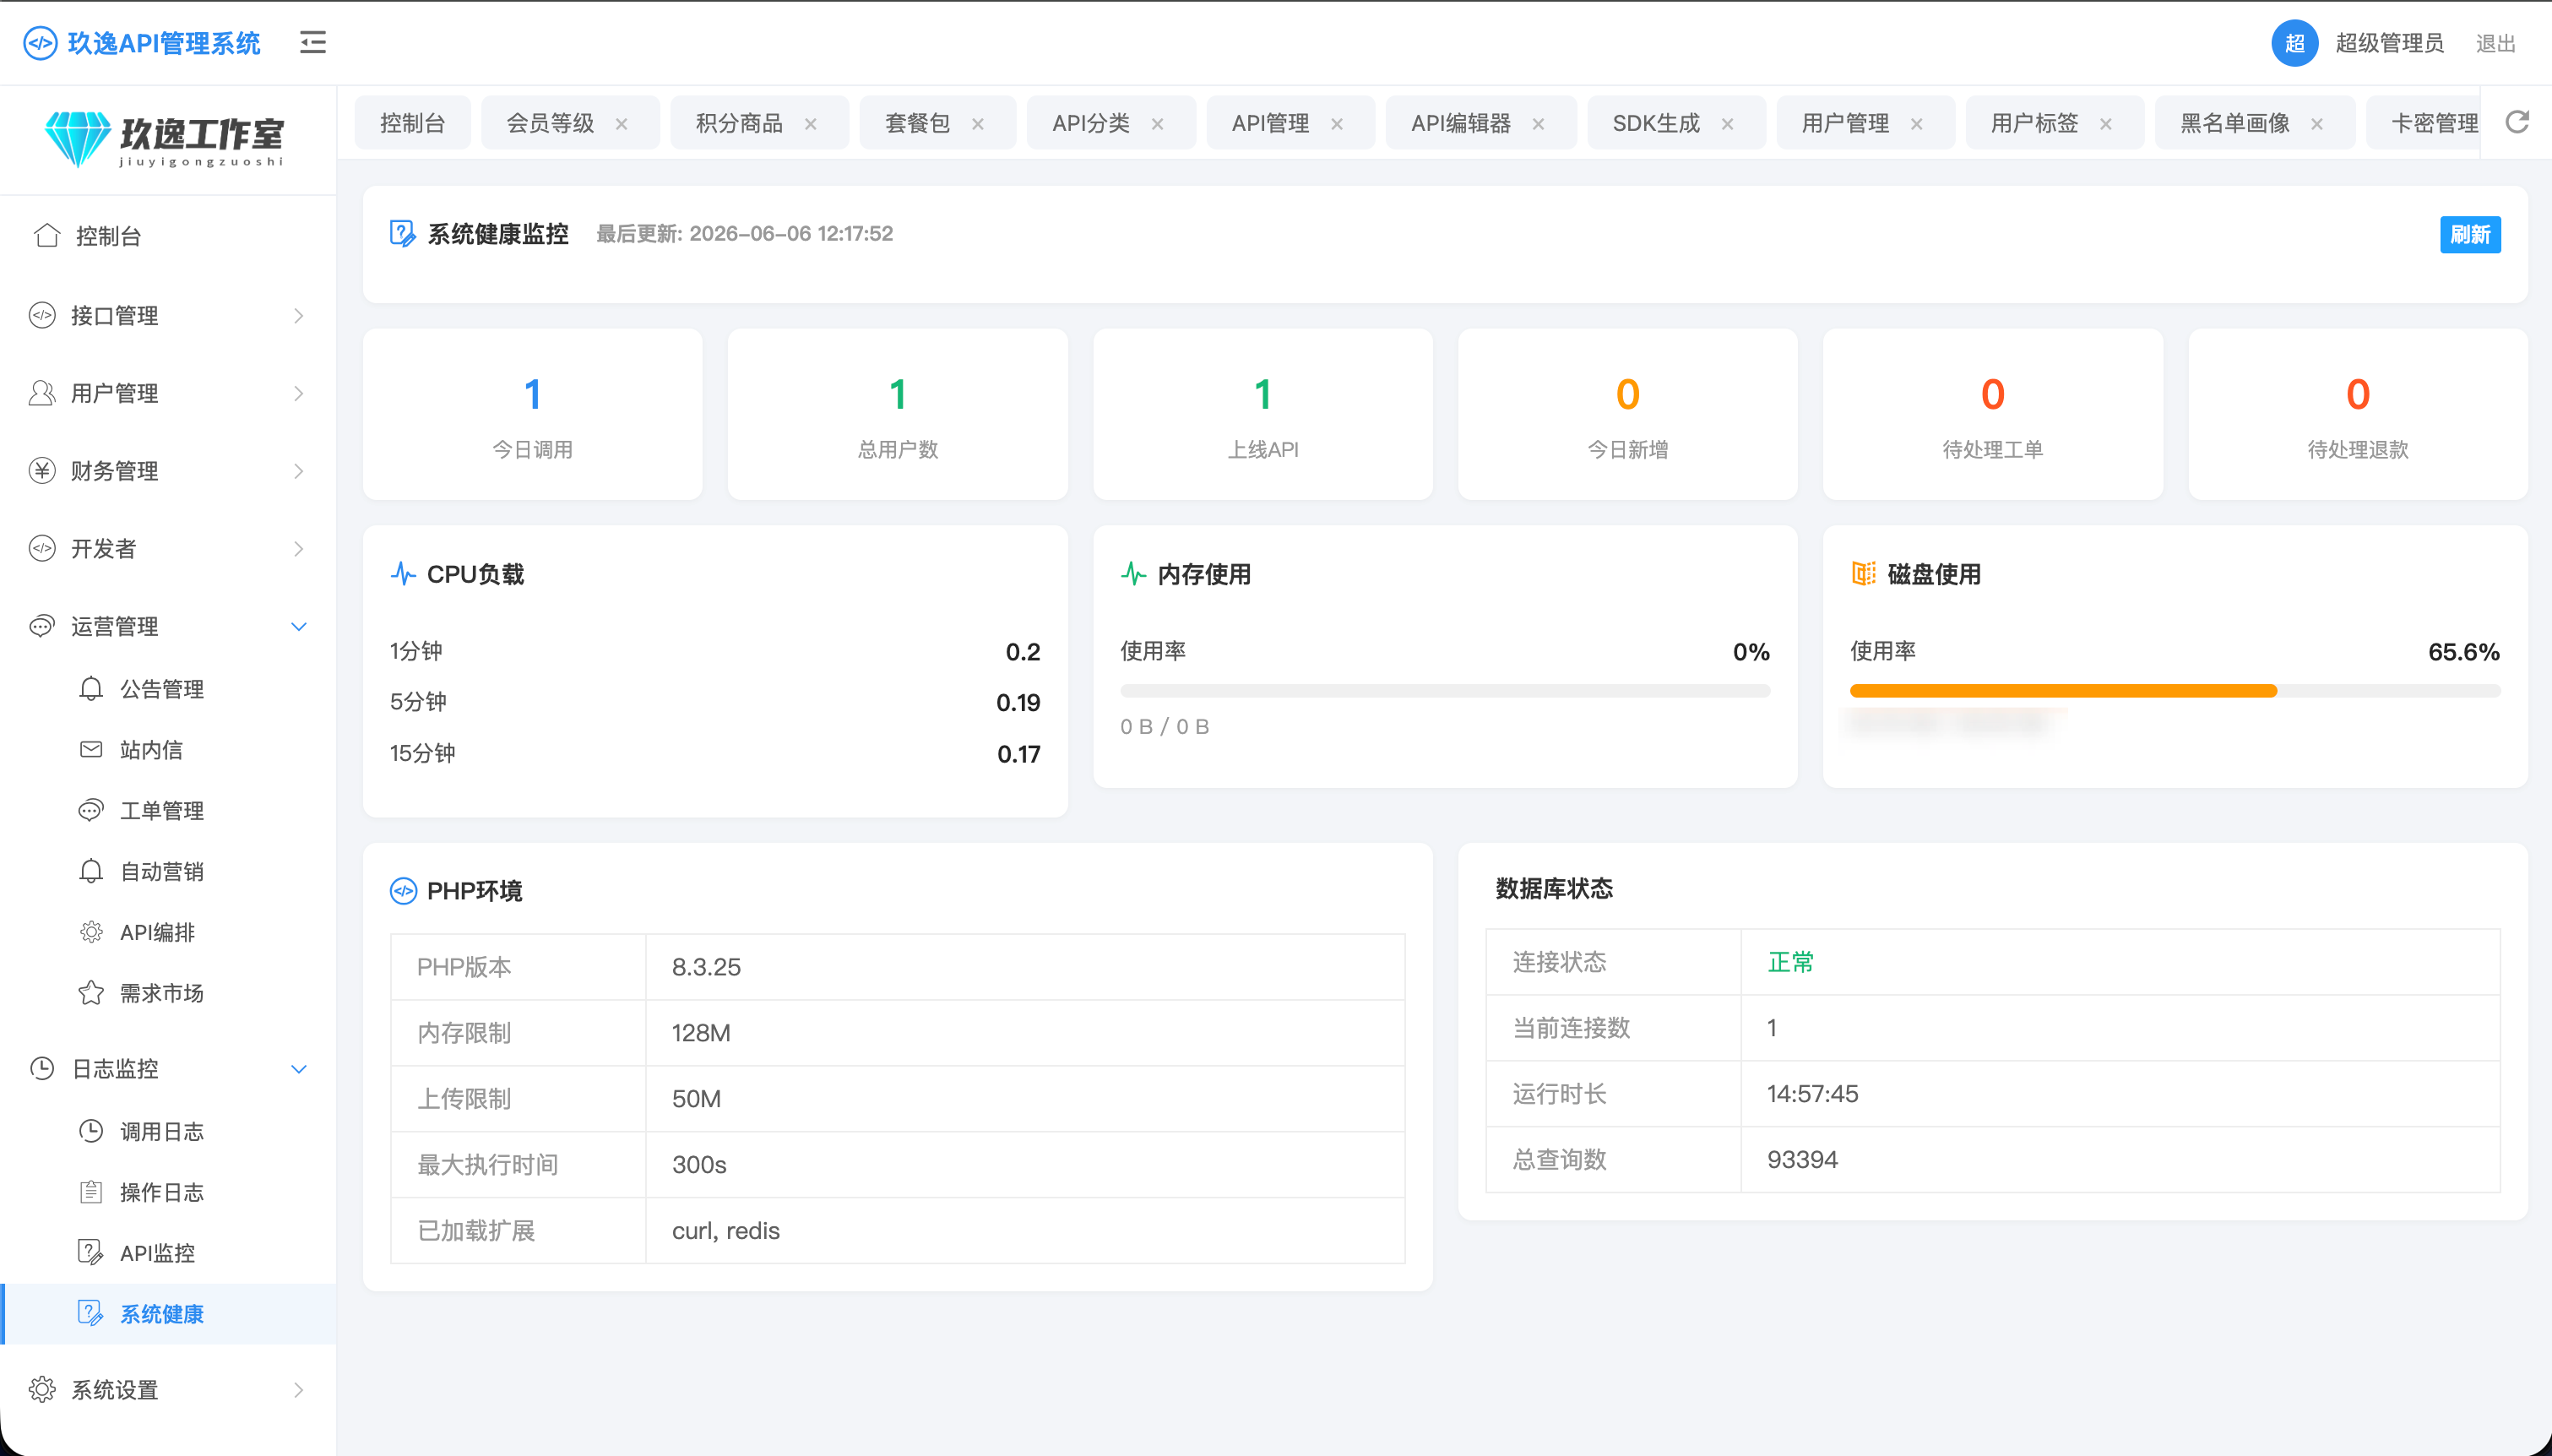Image resolution: width=2552 pixels, height=1456 pixels.
Task: Click the 自动营销 bell icon
Action: (91, 871)
